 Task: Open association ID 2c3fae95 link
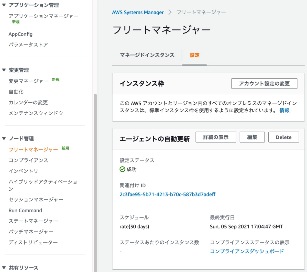(x=168, y=194)
